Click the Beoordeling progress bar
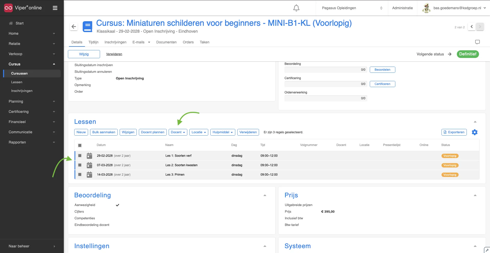This screenshot has height=253, width=490. click(326, 70)
